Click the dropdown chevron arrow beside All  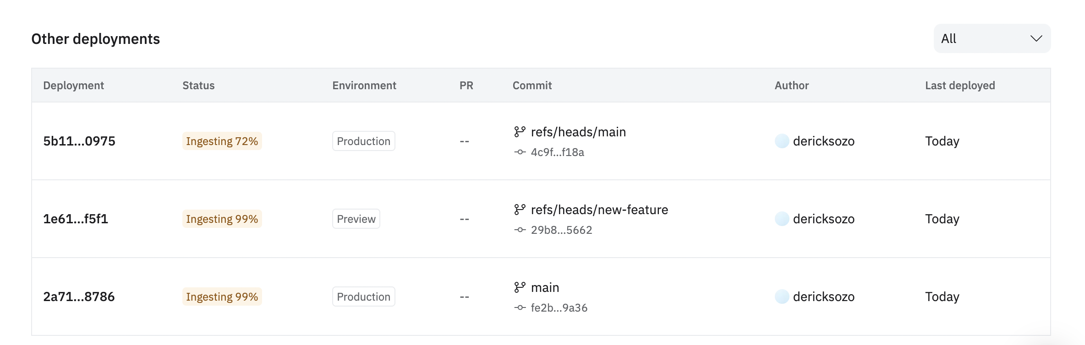point(1036,38)
